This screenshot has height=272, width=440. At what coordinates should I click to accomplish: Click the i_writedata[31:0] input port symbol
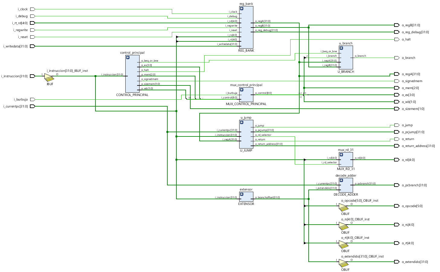(33, 46)
